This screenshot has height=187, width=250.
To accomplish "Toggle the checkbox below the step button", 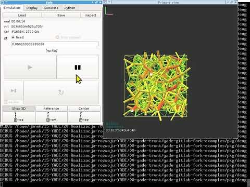I will (x=6, y=102).
